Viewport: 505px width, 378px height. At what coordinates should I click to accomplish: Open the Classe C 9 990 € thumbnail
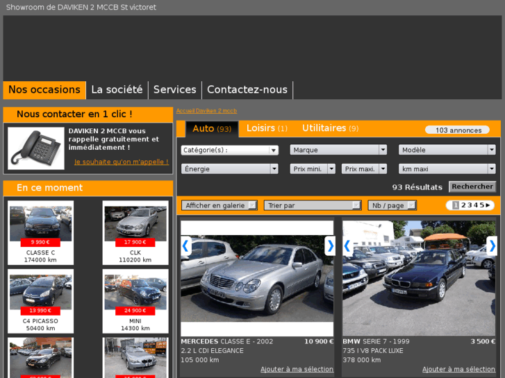(x=40, y=223)
